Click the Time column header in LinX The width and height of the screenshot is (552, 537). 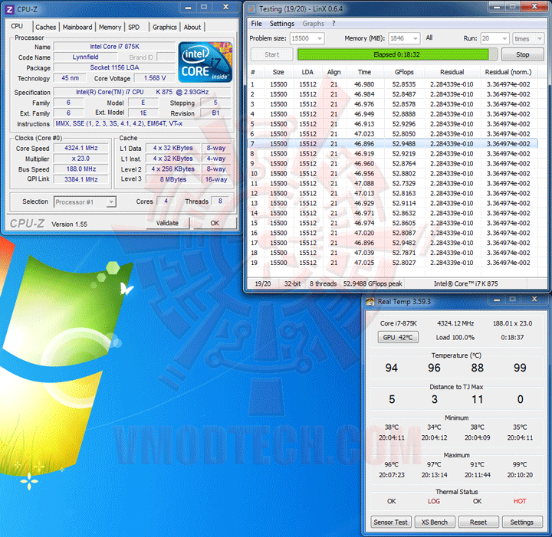click(x=364, y=72)
